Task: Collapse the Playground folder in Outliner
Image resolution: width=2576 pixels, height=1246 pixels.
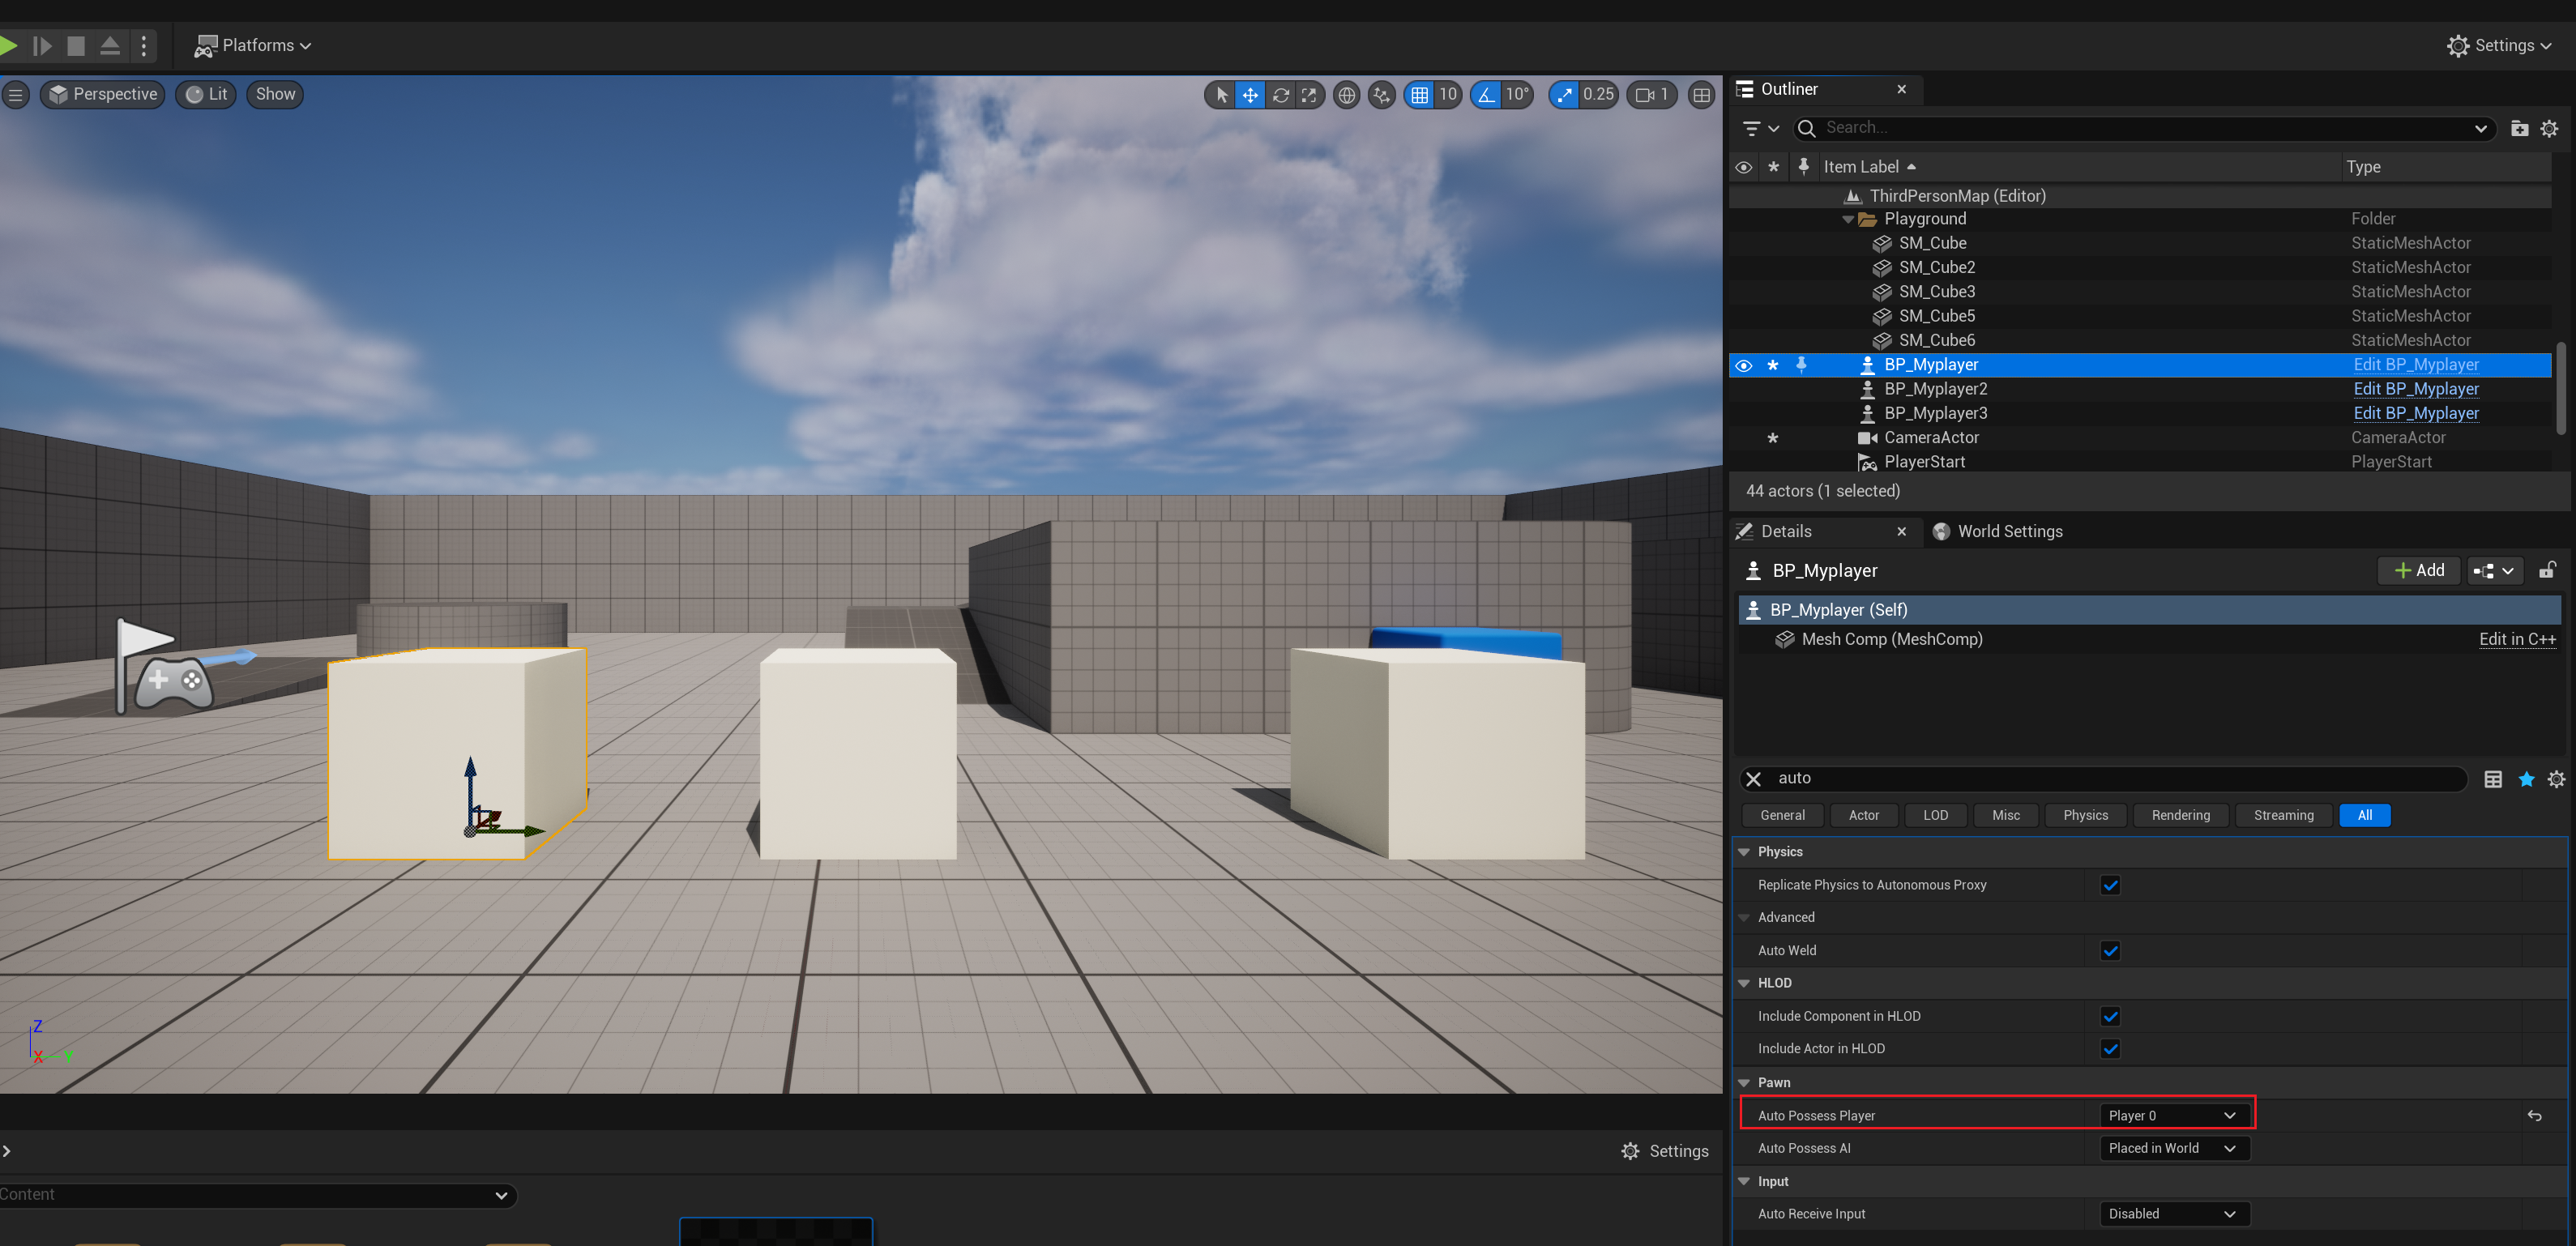Action: 1847,219
